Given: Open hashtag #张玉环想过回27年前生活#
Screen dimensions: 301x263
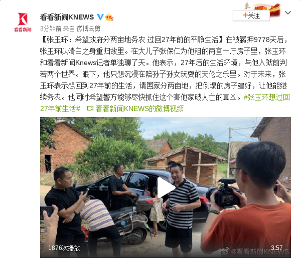Looking at the screenshot, I should [x=165, y=103].
